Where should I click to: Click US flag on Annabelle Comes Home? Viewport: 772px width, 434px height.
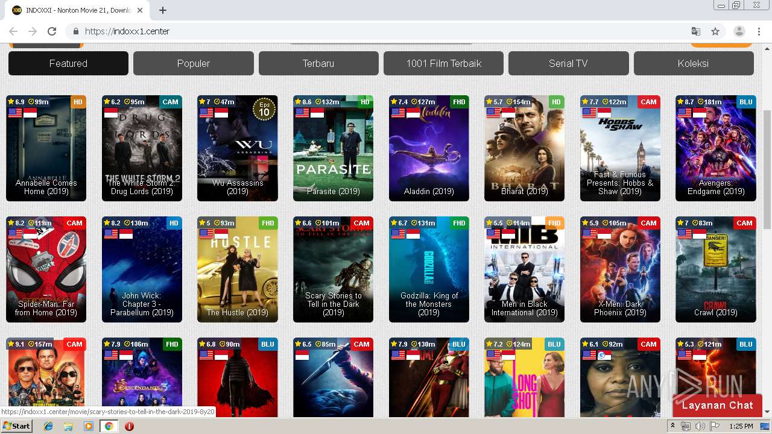tap(15, 113)
